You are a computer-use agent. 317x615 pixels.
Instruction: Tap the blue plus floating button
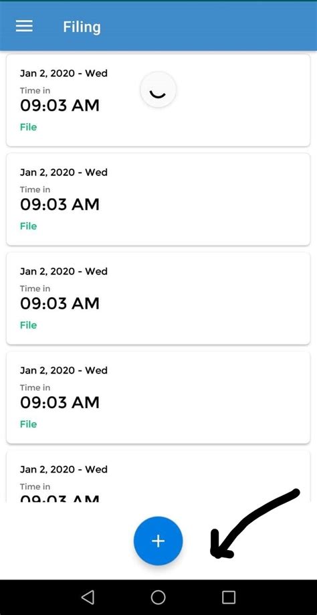click(158, 541)
